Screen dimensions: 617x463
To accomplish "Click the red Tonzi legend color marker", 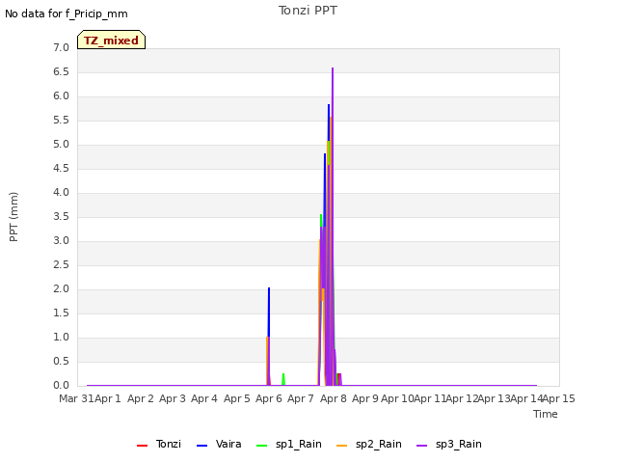I will coord(142,446).
